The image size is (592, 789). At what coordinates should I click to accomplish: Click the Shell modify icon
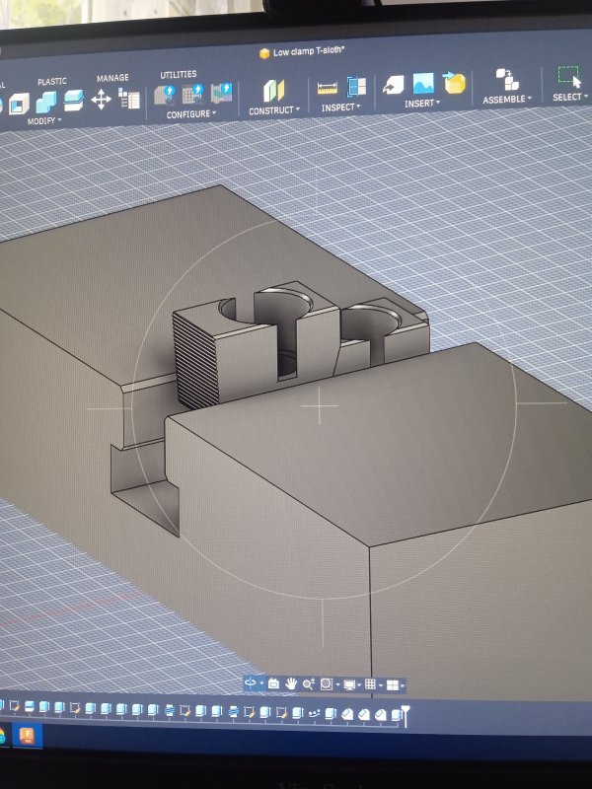pos(19,104)
